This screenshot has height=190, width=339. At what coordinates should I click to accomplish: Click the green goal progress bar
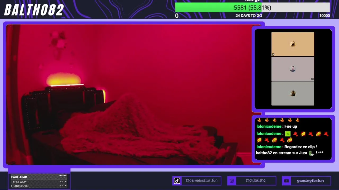(252, 8)
